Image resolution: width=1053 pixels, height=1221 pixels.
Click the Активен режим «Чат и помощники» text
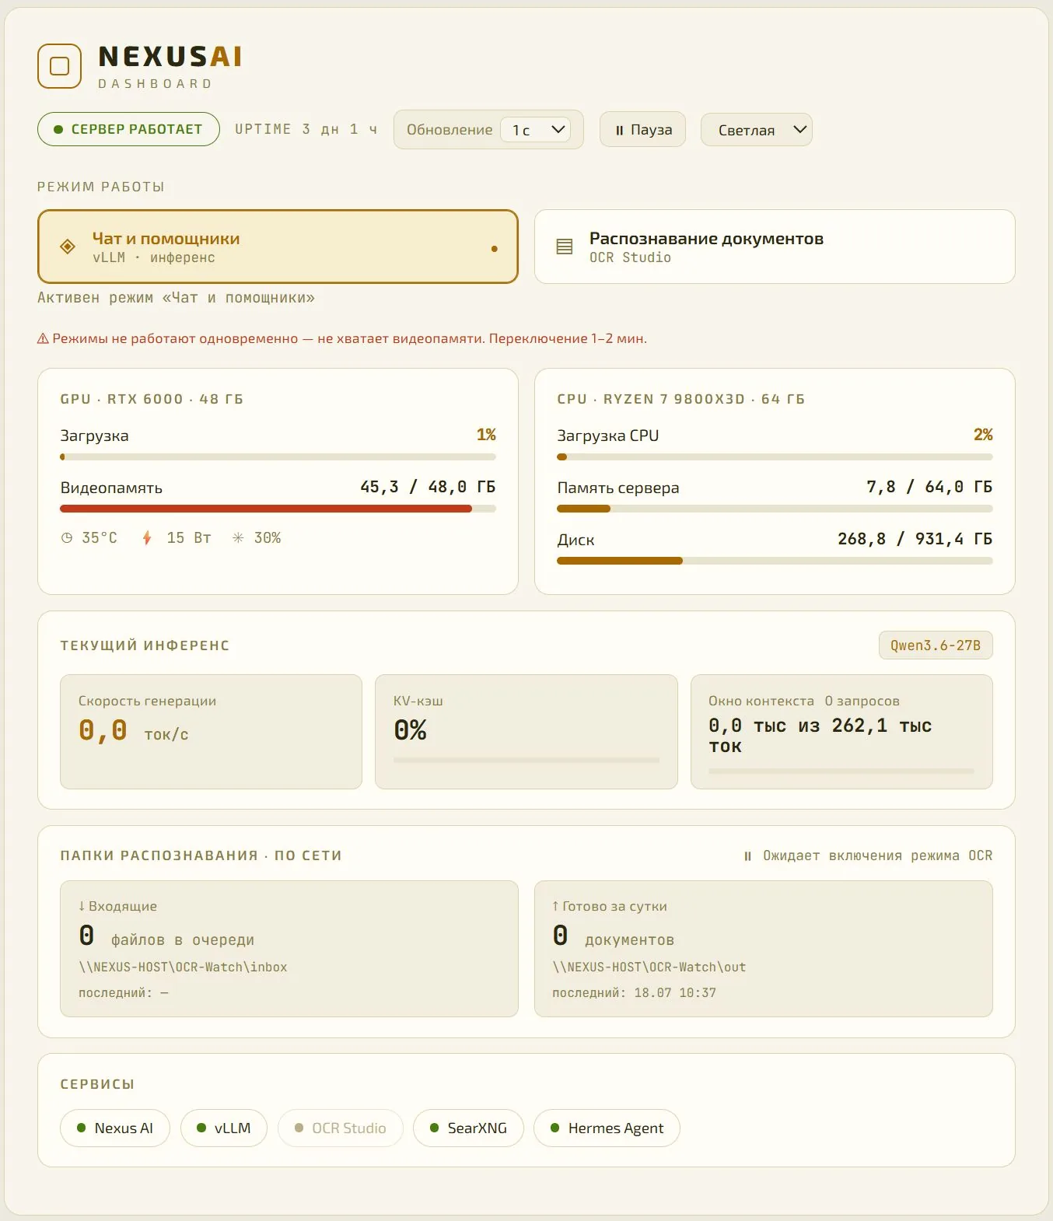coord(177,298)
